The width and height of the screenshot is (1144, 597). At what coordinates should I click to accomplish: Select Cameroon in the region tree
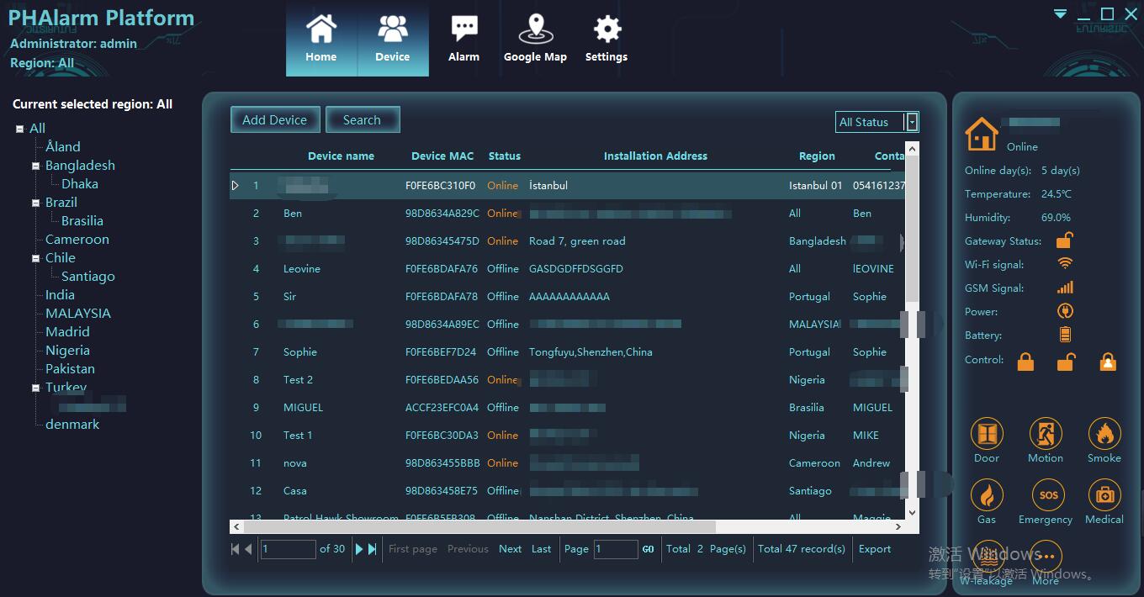[x=77, y=239]
